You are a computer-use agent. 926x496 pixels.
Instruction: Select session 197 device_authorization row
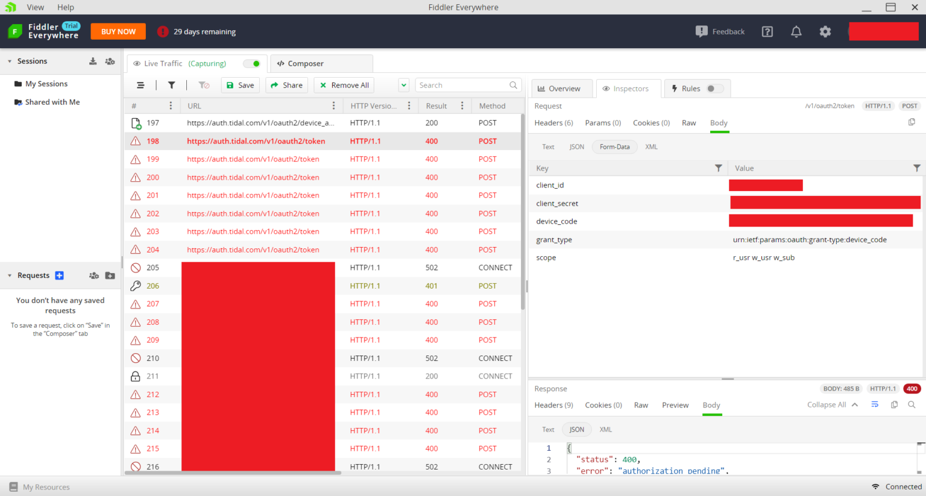(323, 123)
